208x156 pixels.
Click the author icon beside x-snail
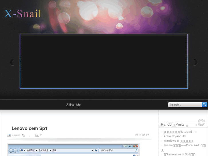point(9,135)
